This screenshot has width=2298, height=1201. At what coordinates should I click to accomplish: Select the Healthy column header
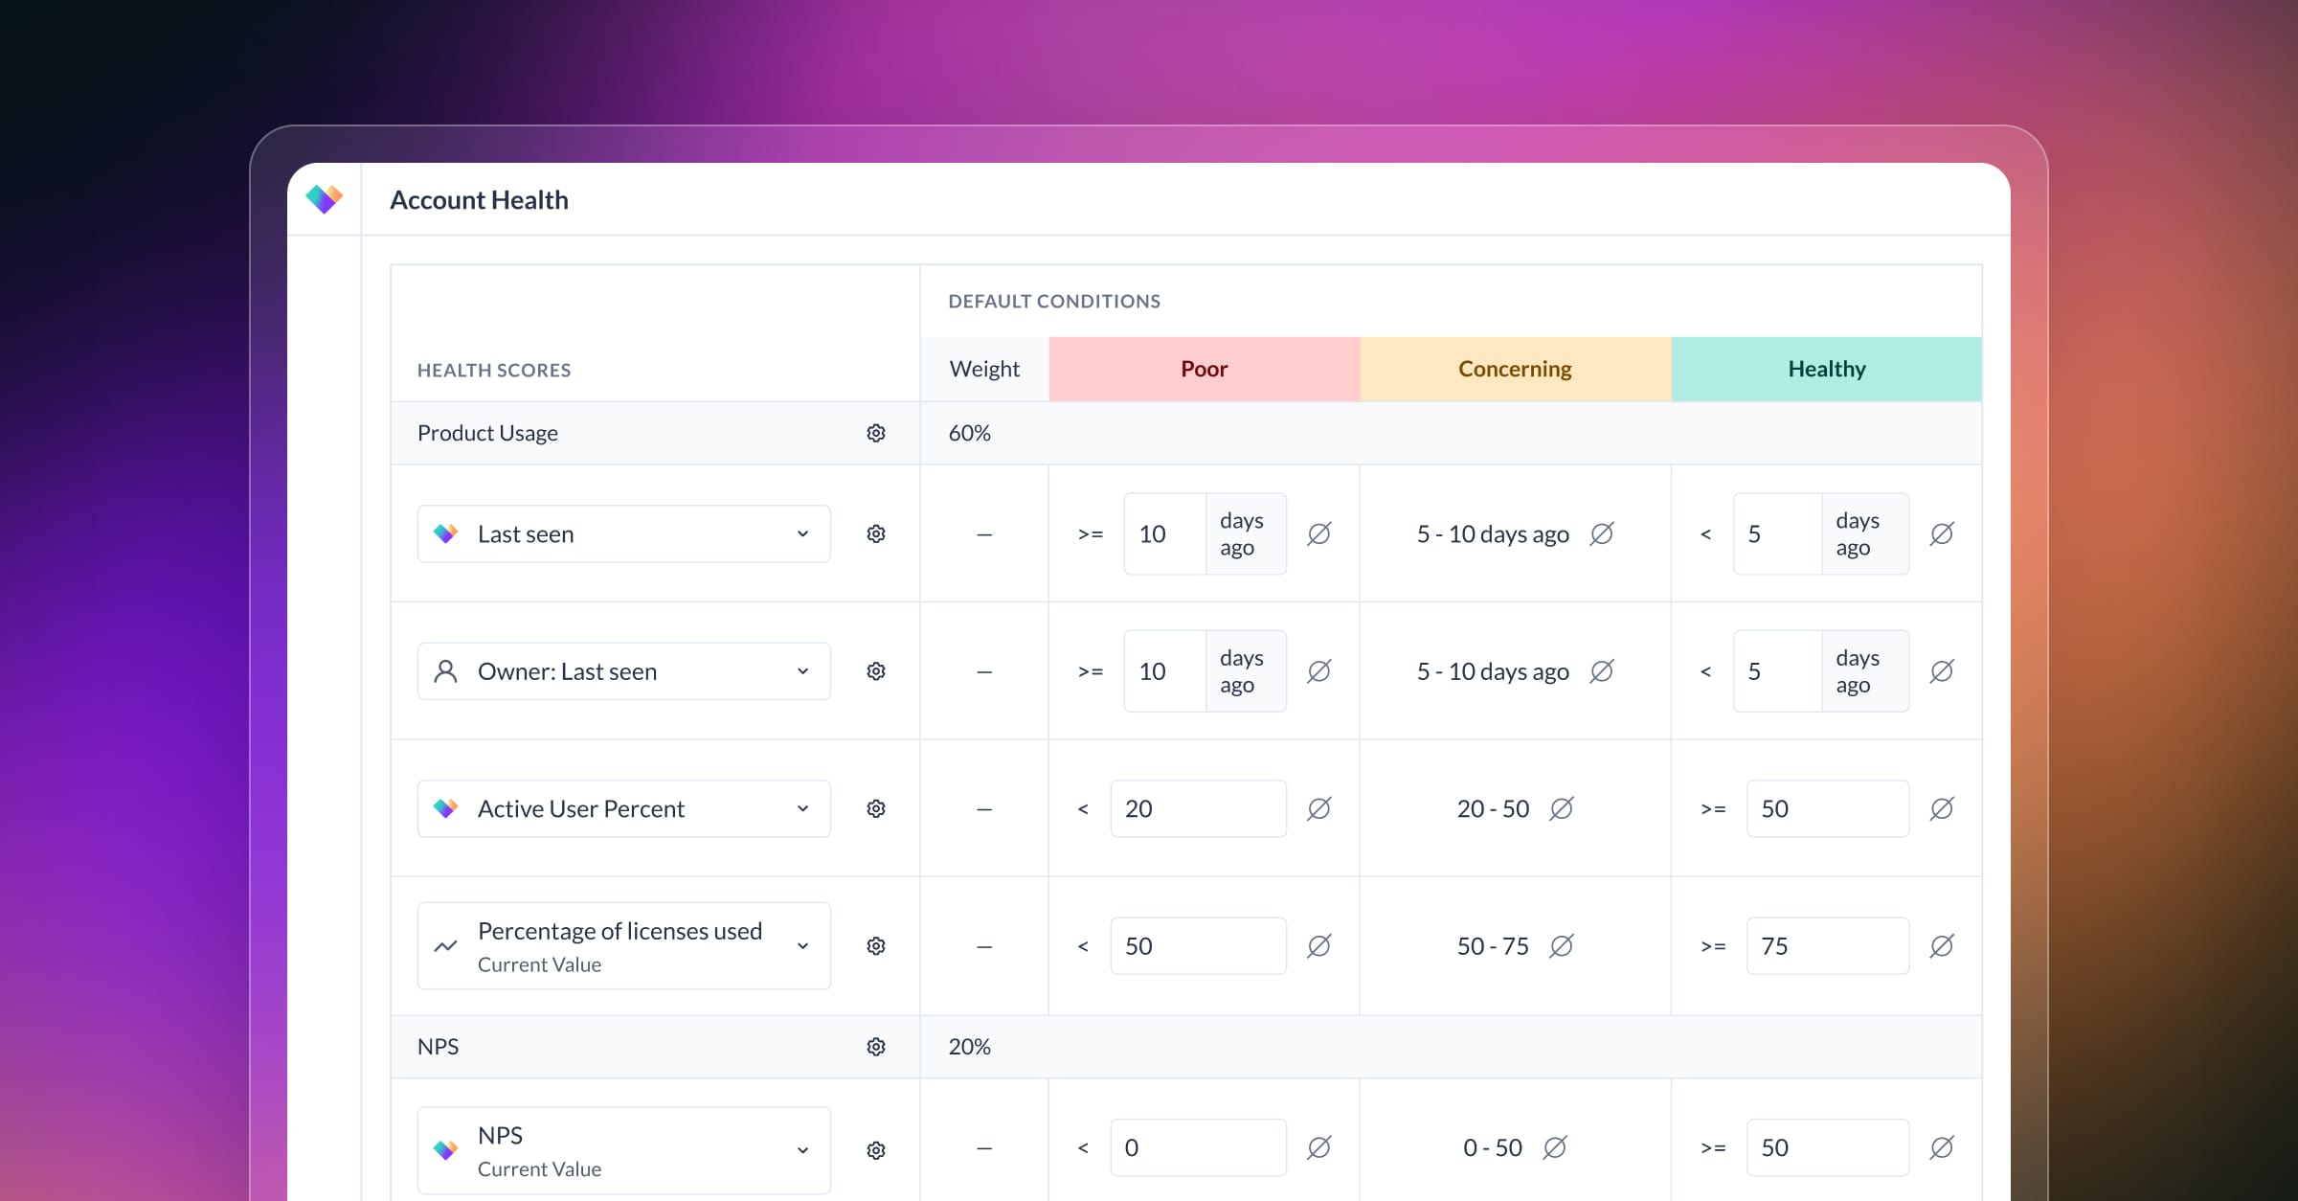(1826, 369)
